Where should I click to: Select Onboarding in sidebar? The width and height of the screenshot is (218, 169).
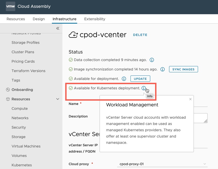pos(22,90)
